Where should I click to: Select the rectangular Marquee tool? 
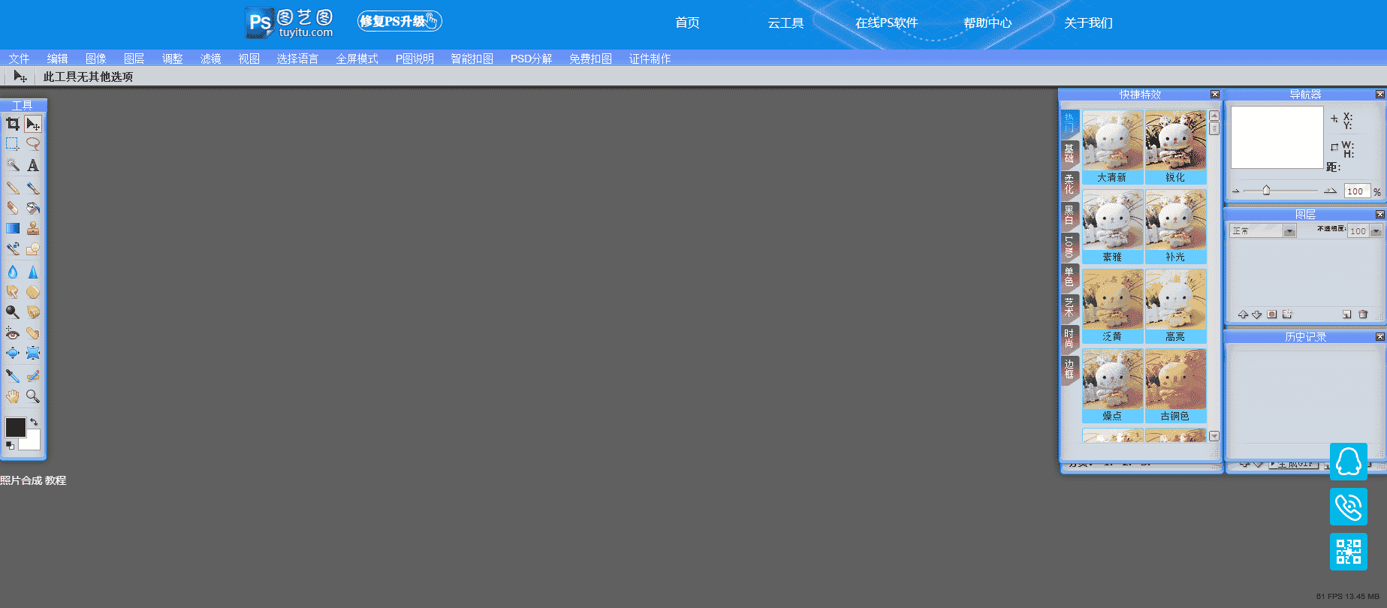[x=13, y=143]
